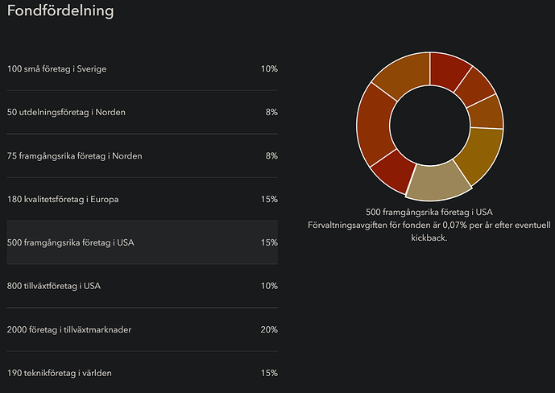Click the 20% value for tillväxtmarknader
The image size is (555, 393).
(x=269, y=330)
